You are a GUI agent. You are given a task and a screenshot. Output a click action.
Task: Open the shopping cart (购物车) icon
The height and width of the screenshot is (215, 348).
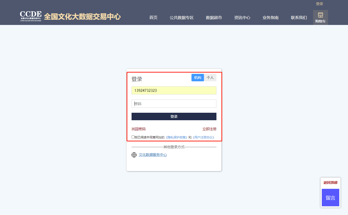pos(320,17)
